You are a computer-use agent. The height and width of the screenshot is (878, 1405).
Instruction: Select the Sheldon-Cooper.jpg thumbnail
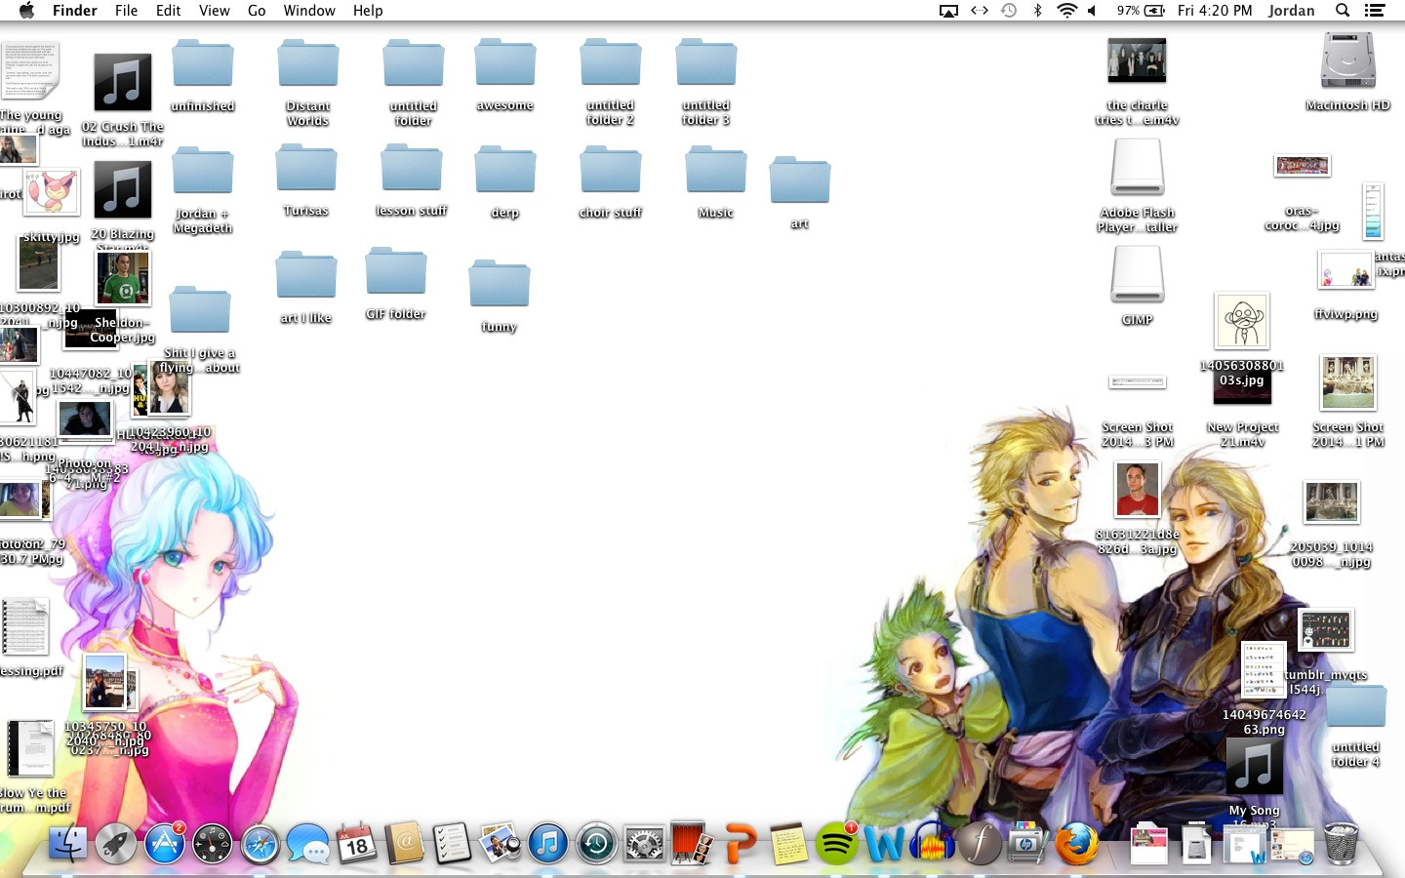click(122, 278)
